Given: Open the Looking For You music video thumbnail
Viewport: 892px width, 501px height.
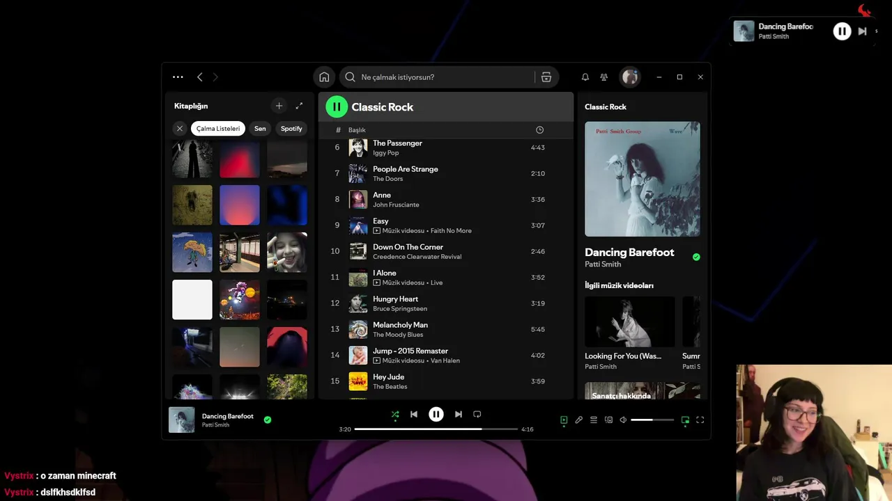Looking at the screenshot, I should point(630,321).
